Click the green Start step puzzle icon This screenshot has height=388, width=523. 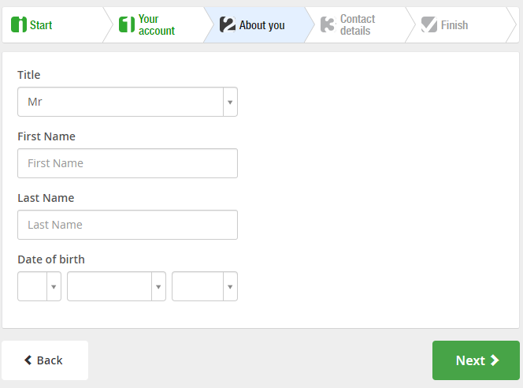click(19, 24)
